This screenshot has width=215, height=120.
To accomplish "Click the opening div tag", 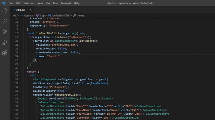I will (34, 76).
